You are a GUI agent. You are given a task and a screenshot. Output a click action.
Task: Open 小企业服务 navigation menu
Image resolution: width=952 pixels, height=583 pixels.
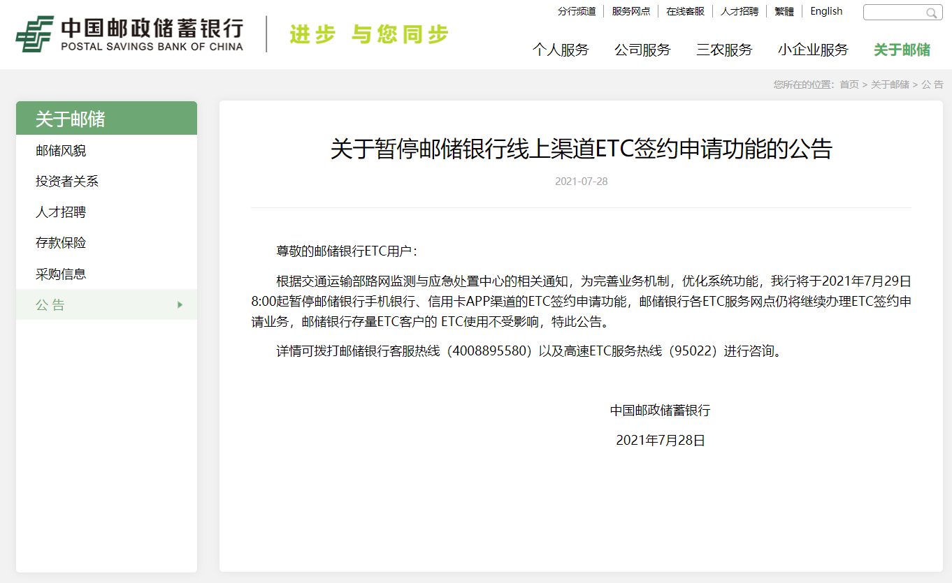click(813, 50)
